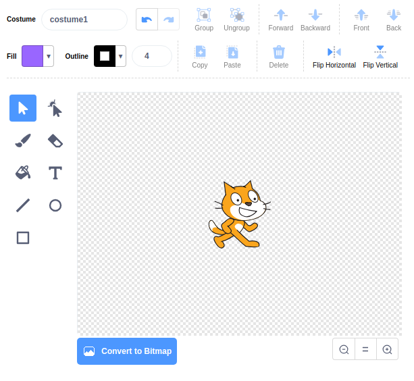The height and width of the screenshot is (381, 414).
Task: Click the cat sprite on canvas
Action: tap(239, 214)
